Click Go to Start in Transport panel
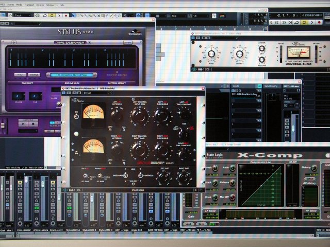Screen dimensions: 330x247 [271, 22]
